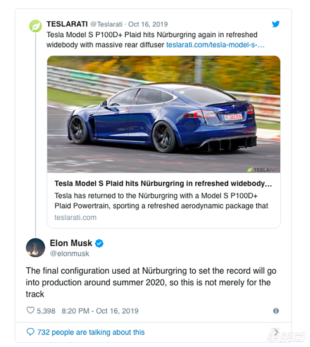310x347 pixels.
Task: Click the Elon Musk display name
Action: pyautogui.click(x=71, y=243)
